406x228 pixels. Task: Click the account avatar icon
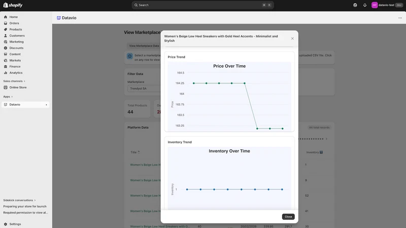pyautogui.click(x=375, y=5)
